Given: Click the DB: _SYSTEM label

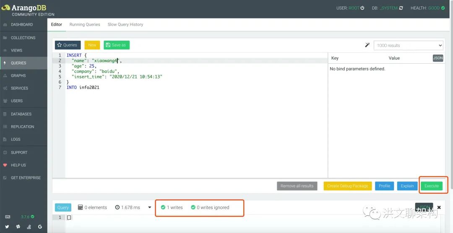Looking at the screenshot, I should click(385, 8).
